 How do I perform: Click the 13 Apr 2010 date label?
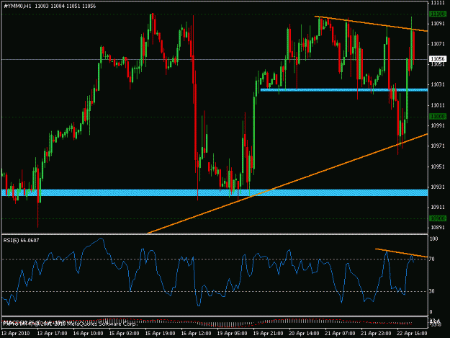16,334
